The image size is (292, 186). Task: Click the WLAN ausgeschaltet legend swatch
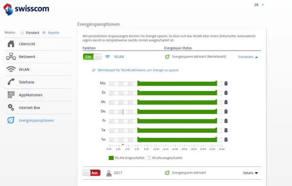pos(148,158)
